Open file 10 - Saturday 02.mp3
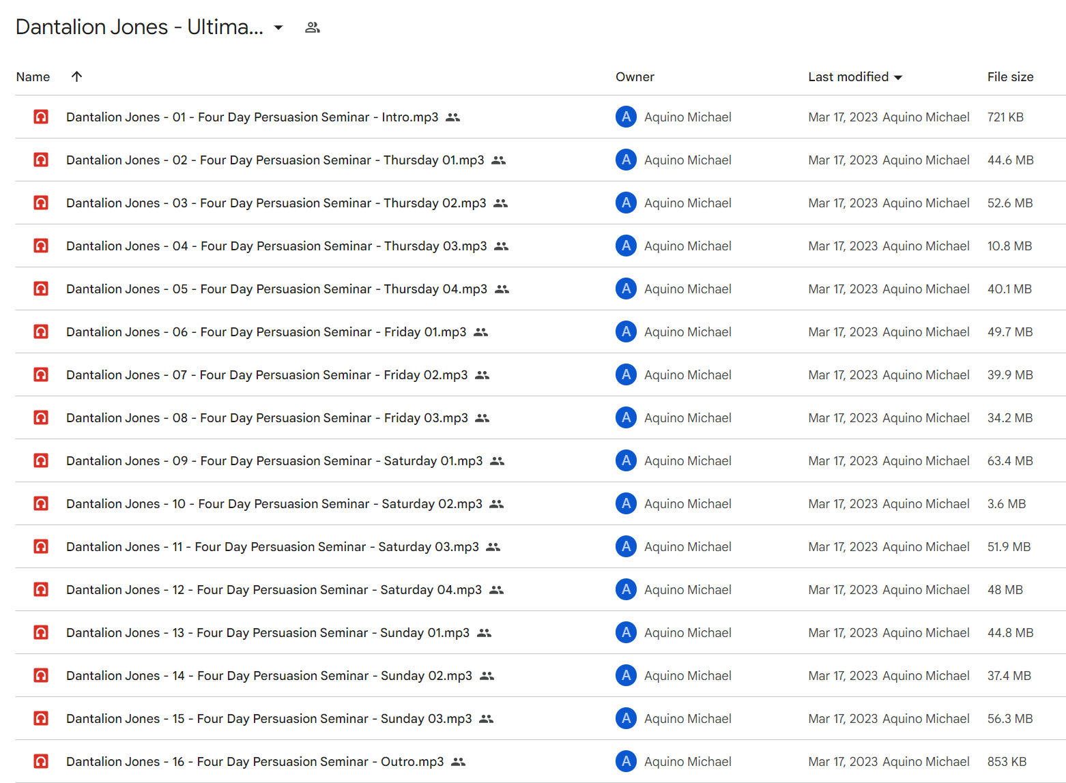Image resolution: width=1066 pixels, height=783 pixels. (x=274, y=504)
